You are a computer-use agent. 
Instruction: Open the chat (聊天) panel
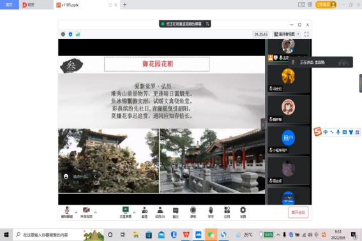176,212
